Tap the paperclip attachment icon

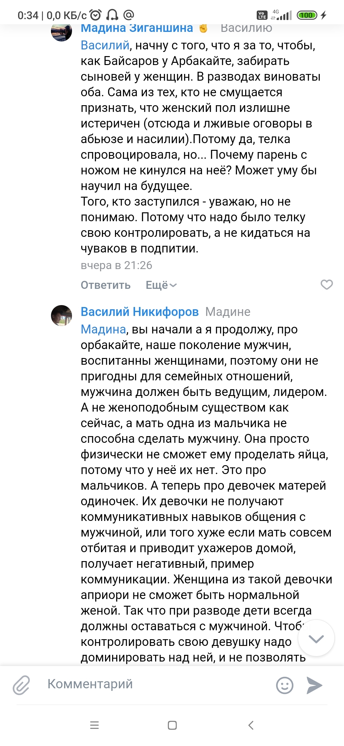21,685
